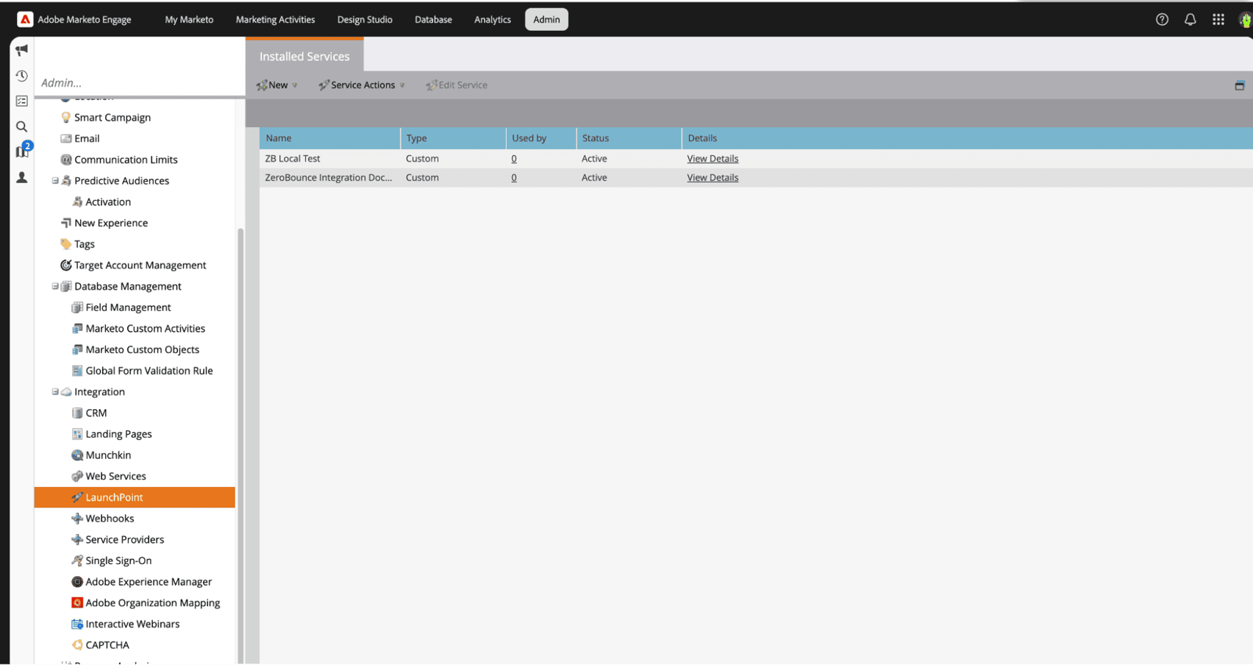Click the maximize panel icon in toolbar

tap(1239, 85)
